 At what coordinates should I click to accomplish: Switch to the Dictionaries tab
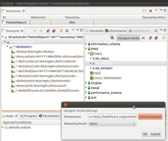(116, 31)
